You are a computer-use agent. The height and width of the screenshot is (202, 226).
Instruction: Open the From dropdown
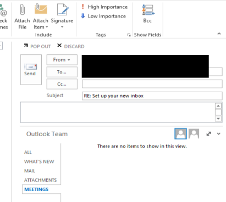[x=62, y=60]
